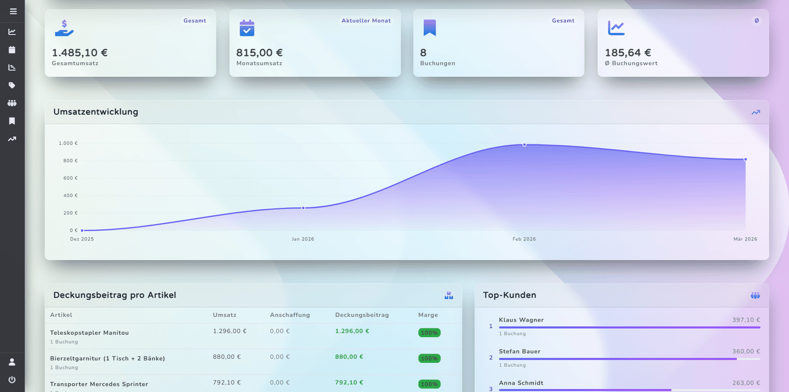Click the Top-Kunden heading
The image size is (789, 392).
tap(509, 295)
